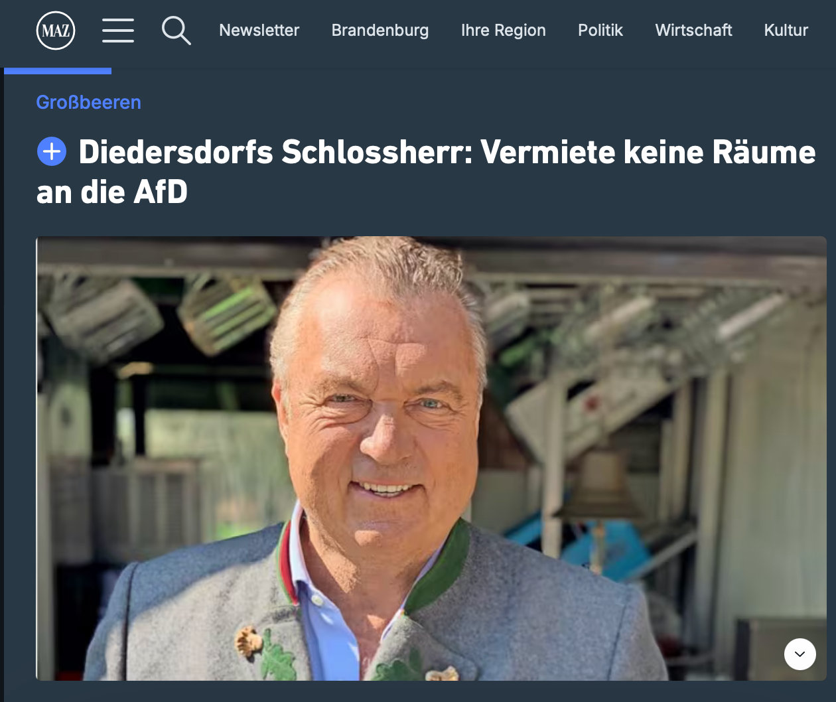Click the blue plus premium badge
Image resolution: width=836 pixels, height=702 pixels.
(52, 152)
